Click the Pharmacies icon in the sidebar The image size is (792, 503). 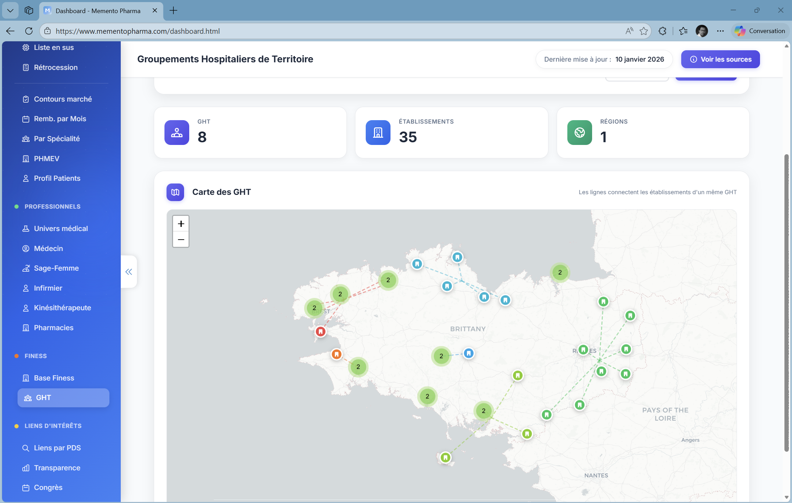(25, 327)
